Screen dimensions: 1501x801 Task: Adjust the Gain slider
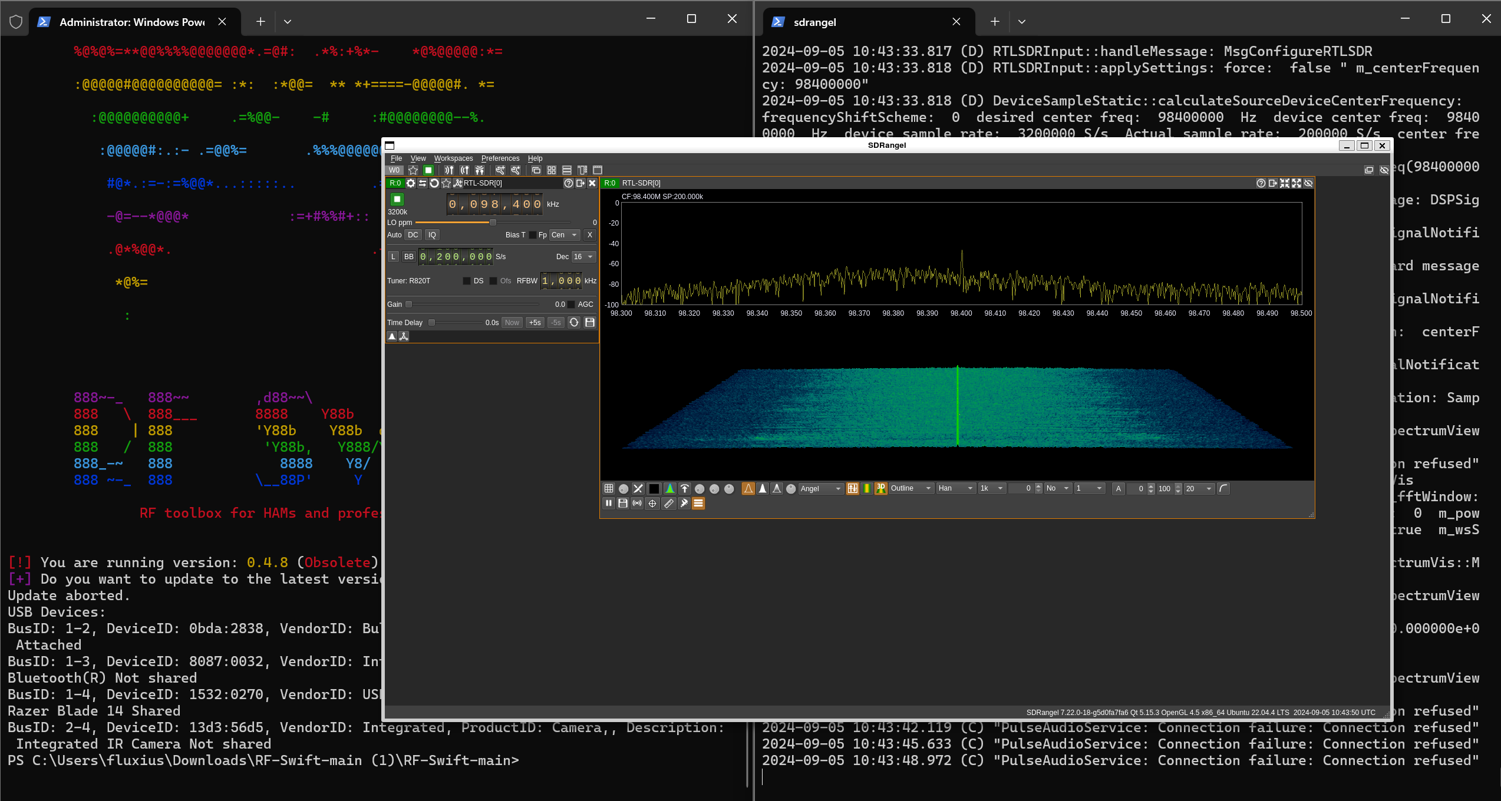pos(472,304)
